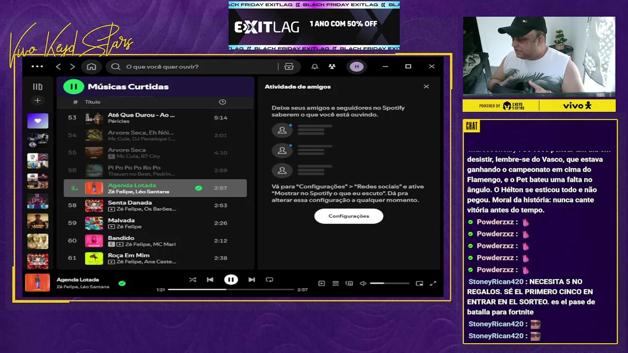The height and width of the screenshot is (353, 628).
Task: Open the artist link 'Péricles'
Action: 119,121
